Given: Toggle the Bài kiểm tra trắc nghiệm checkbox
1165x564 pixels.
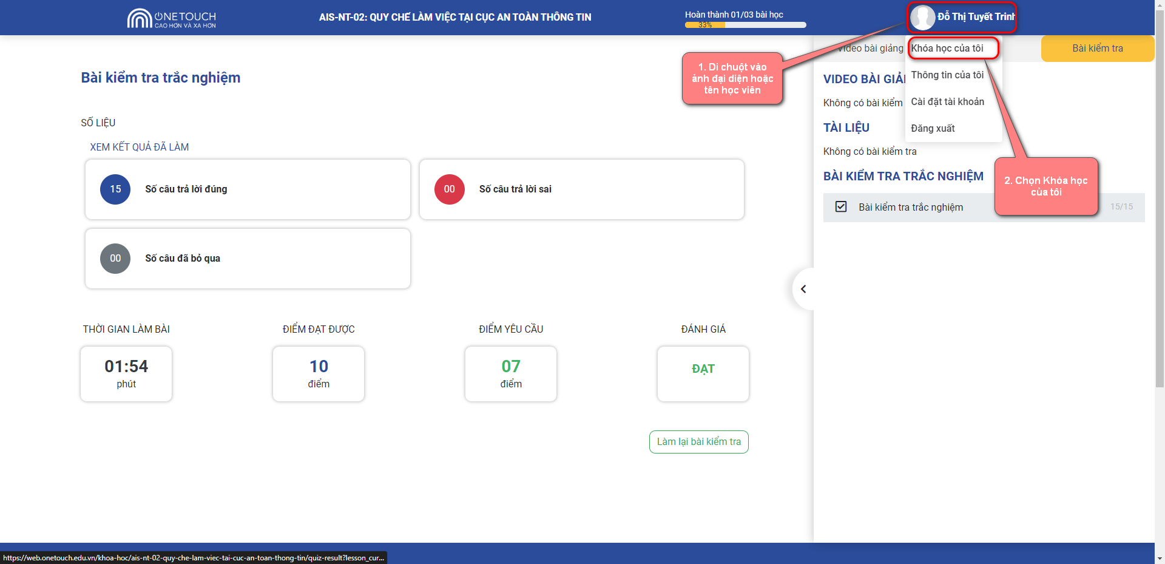Looking at the screenshot, I should pos(841,207).
